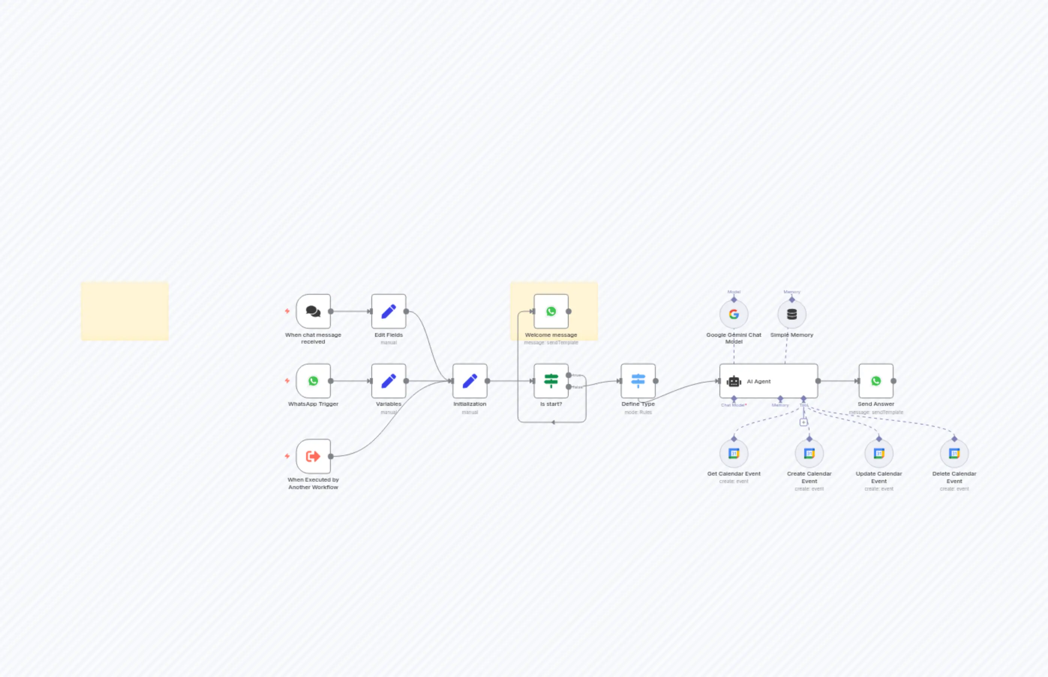This screenshot has width=1048, height=677.
Task: Click the Update Calendar Event calendar icon
Action: click(878, 453)
